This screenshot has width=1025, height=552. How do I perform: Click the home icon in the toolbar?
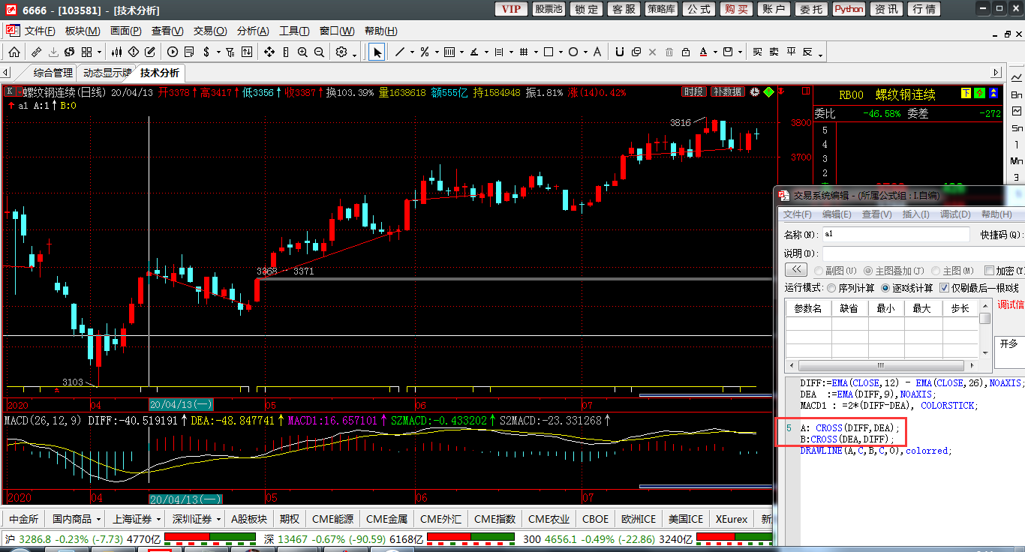tap(14, 52)
